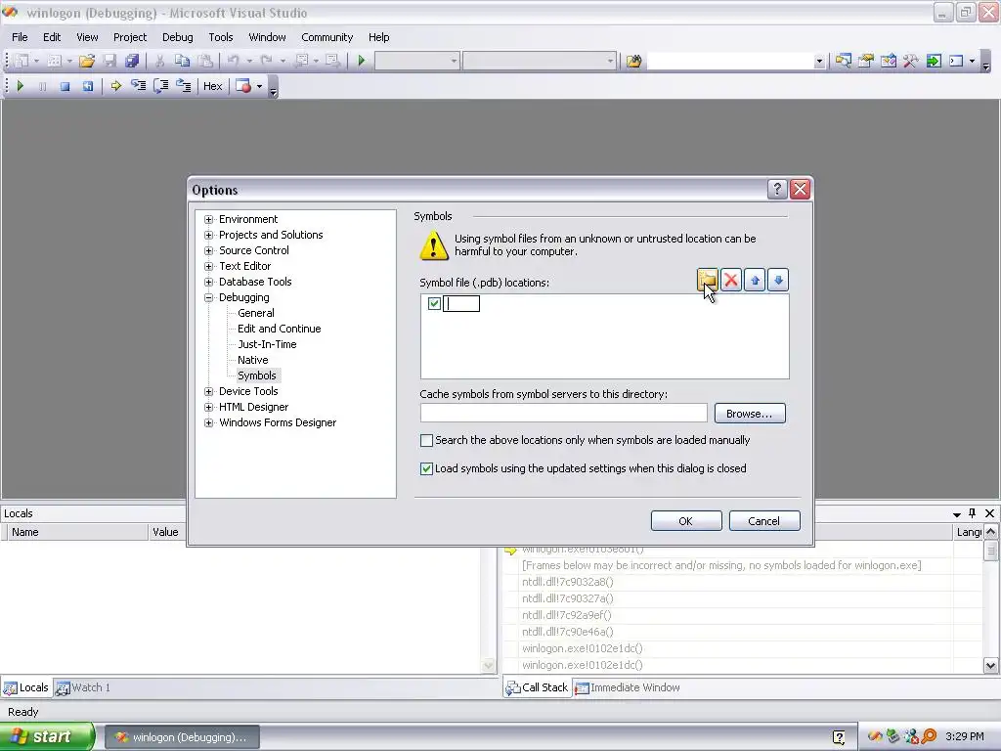Toggle Hex display button
Viewport: 1001px width, 751px height.
click(x=212, y=86)
